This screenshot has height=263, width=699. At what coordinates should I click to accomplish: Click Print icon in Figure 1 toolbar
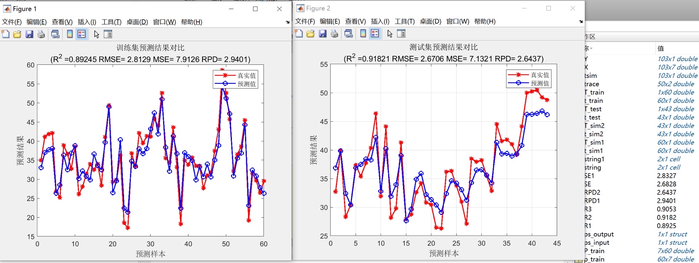click(x=41, y=34)
